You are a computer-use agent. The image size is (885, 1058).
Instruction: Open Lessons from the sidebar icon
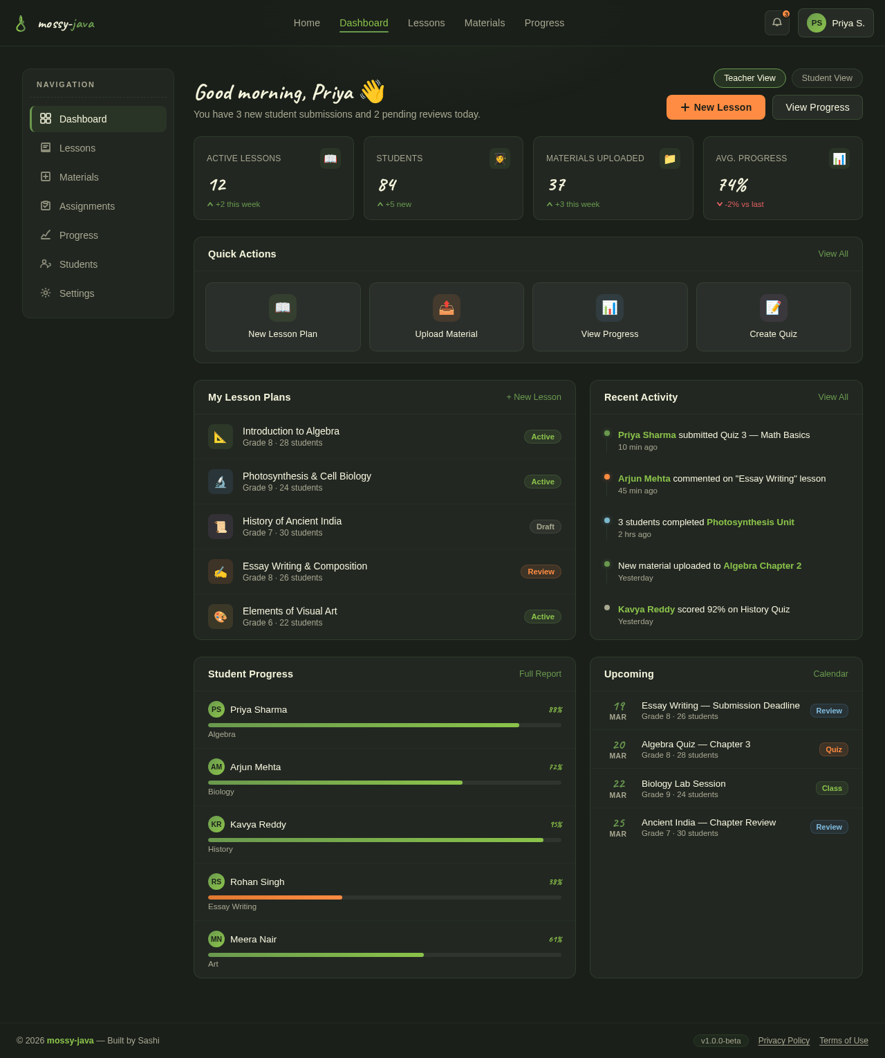(46, 147)
